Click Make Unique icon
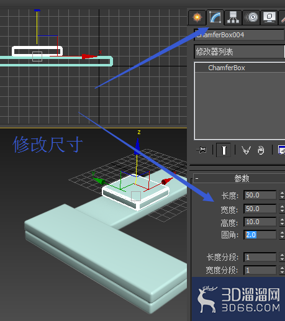285x321 pixels. click(246, 150)
